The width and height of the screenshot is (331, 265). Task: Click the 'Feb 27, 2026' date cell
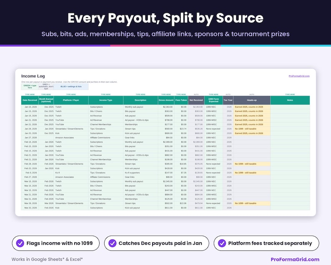[30, 177]
